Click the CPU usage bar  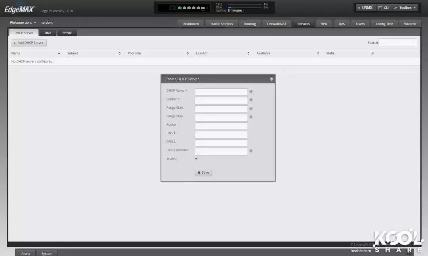tap(245, 4)
